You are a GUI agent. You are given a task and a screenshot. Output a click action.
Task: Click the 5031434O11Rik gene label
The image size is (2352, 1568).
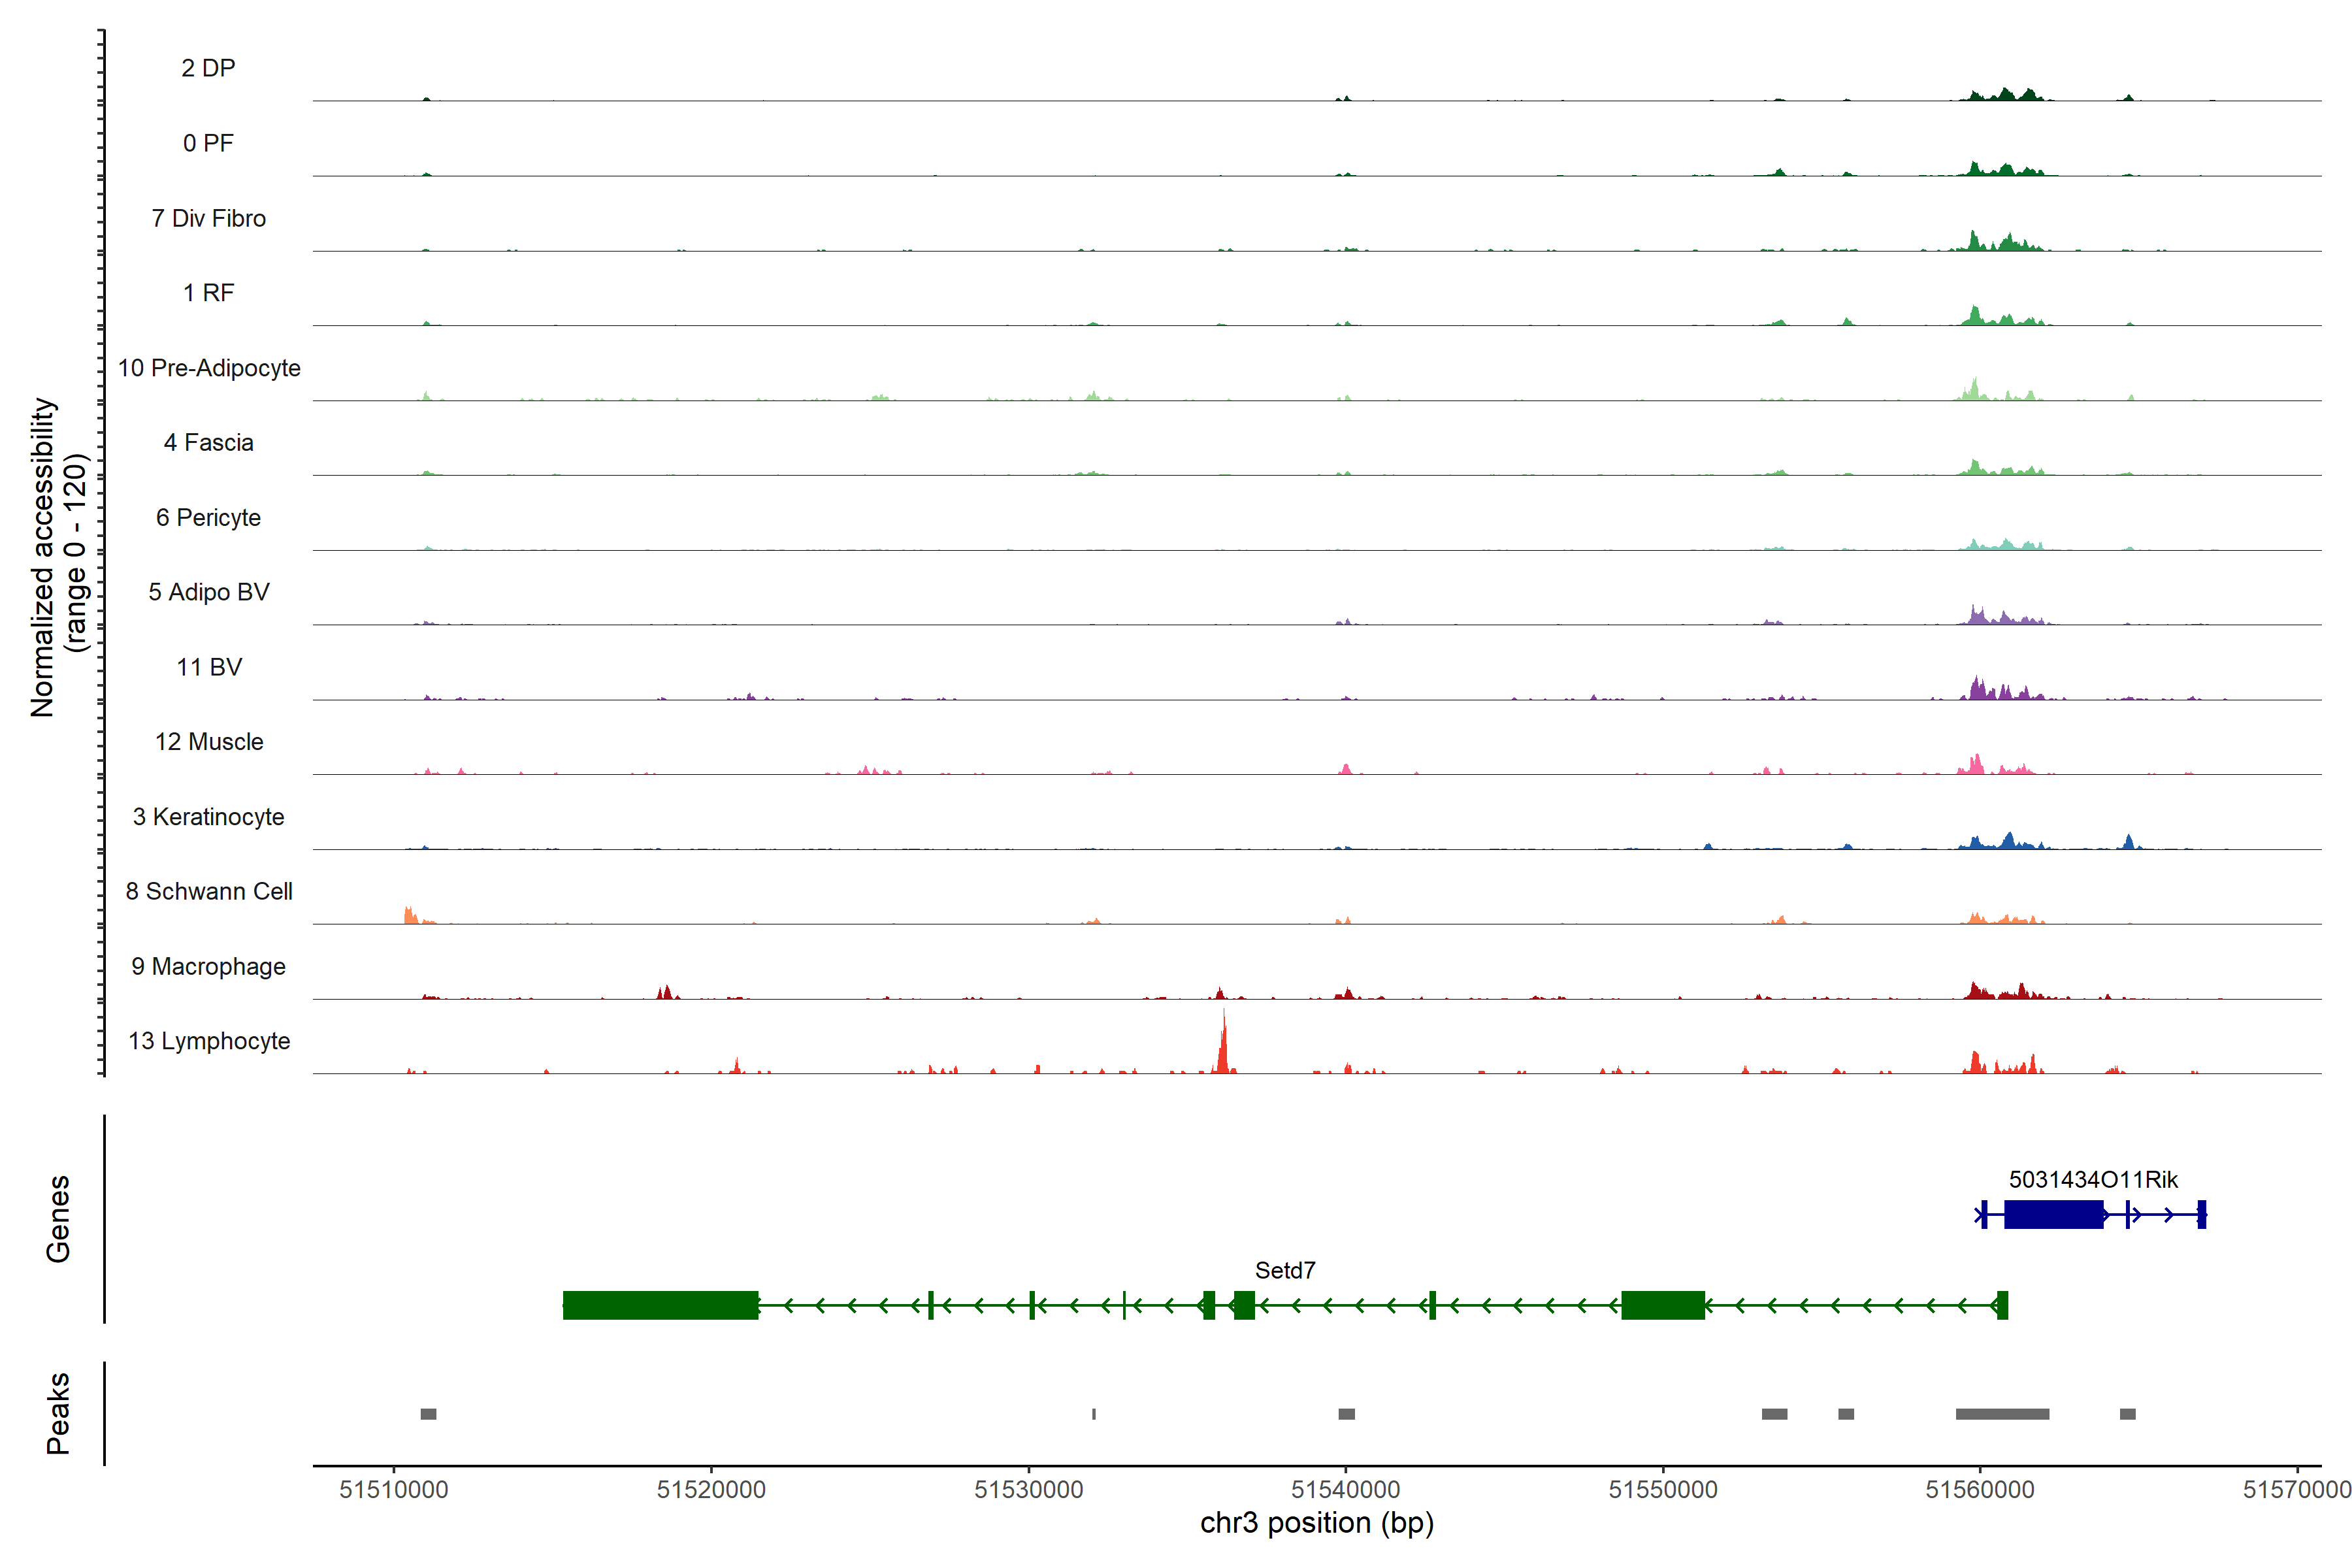click(2093, 1179)
